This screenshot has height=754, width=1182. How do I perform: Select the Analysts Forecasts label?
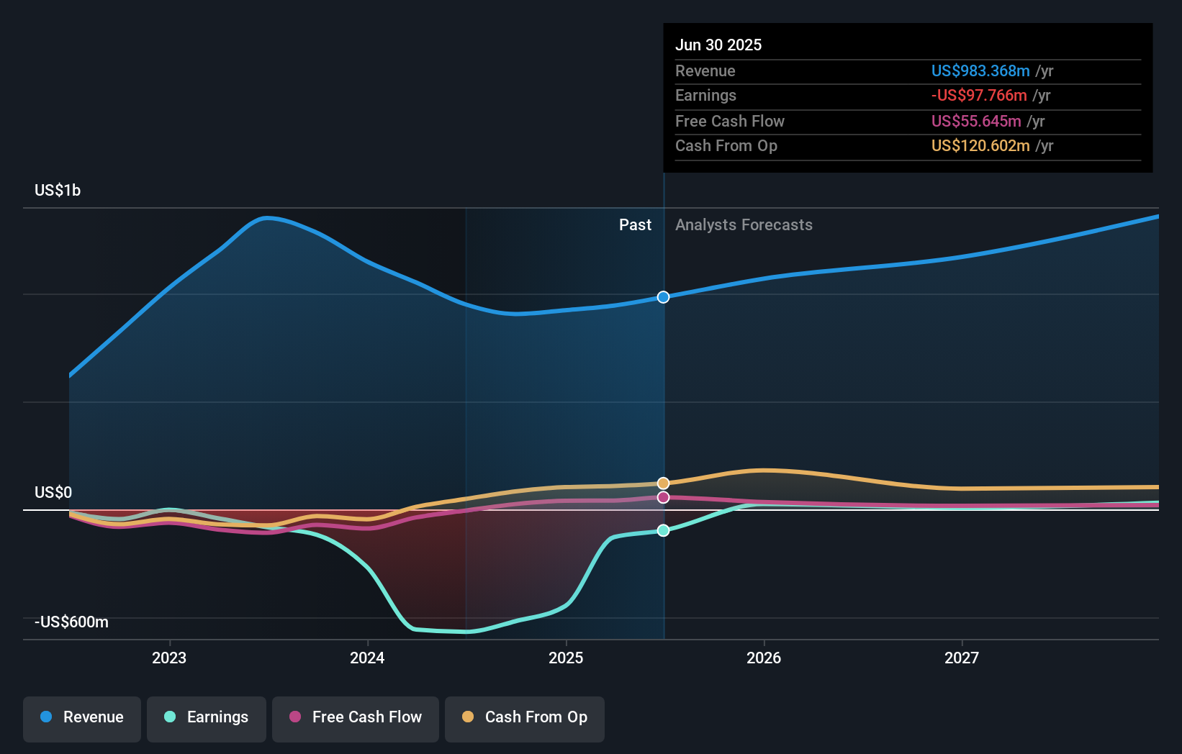[744, 224]
